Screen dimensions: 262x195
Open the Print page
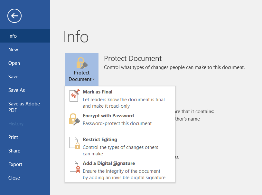(x=13, y=137)
